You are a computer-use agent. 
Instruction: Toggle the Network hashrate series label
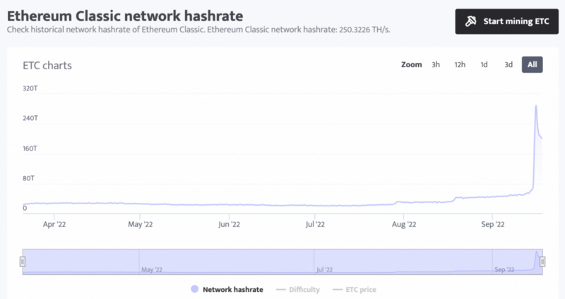point(232,290)
